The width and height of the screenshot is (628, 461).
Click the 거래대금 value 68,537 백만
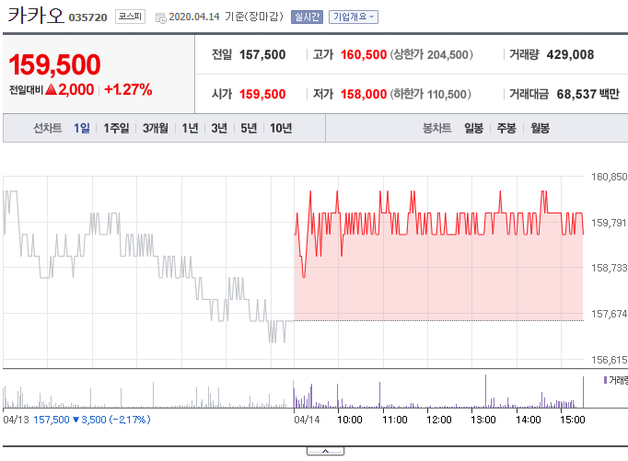pos(588,95)
